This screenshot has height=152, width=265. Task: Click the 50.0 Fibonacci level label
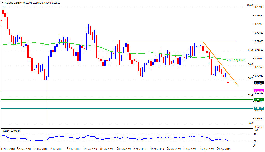250,64
